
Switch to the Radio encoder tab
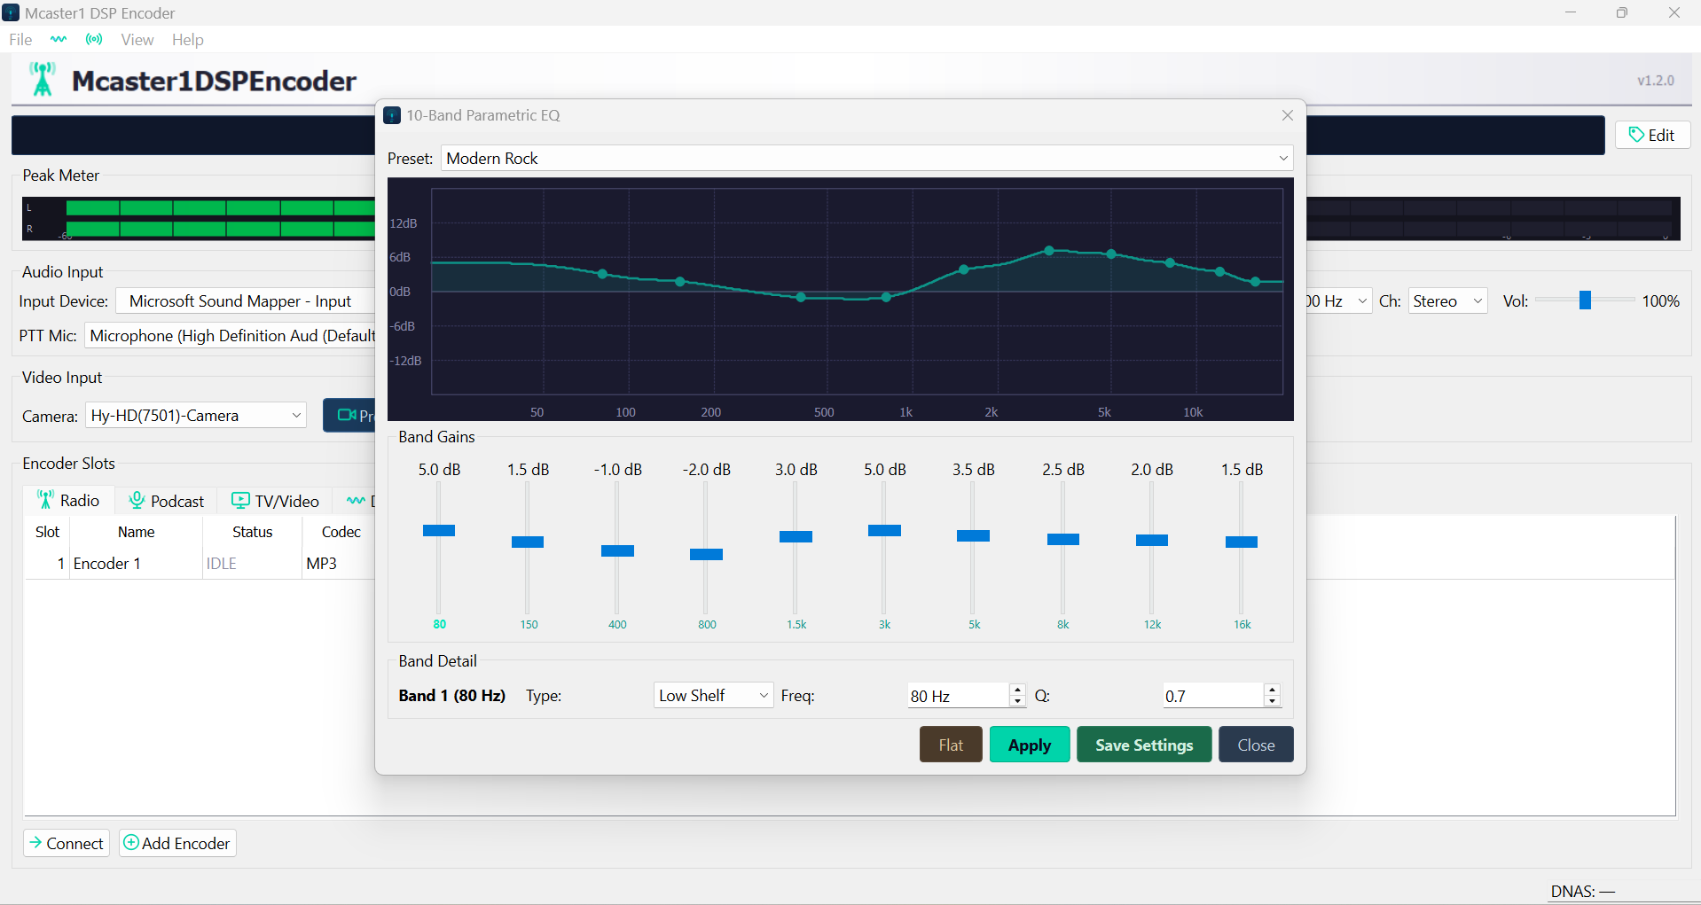pyautogui.click(x=69, y=501)
